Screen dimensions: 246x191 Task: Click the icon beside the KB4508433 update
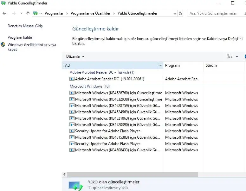pos(72,150)
